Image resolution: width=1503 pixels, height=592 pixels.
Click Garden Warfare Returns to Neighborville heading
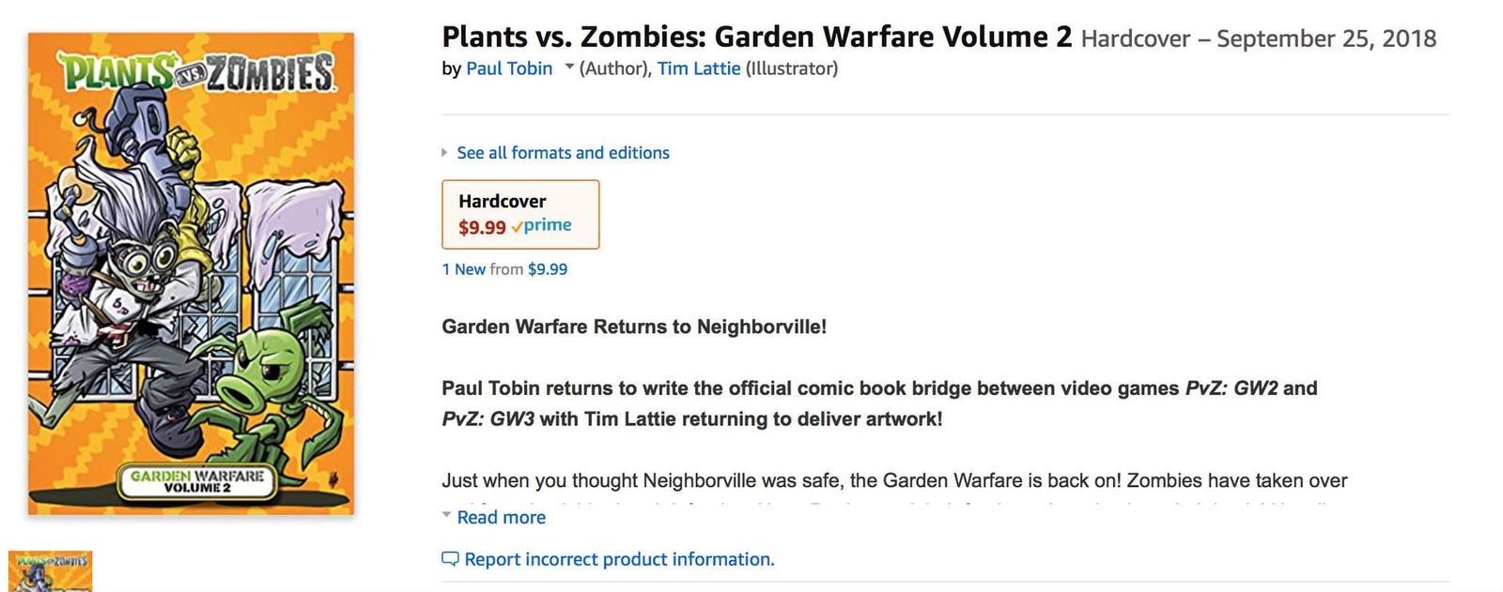pyautogui.click(x=634, y=326)
